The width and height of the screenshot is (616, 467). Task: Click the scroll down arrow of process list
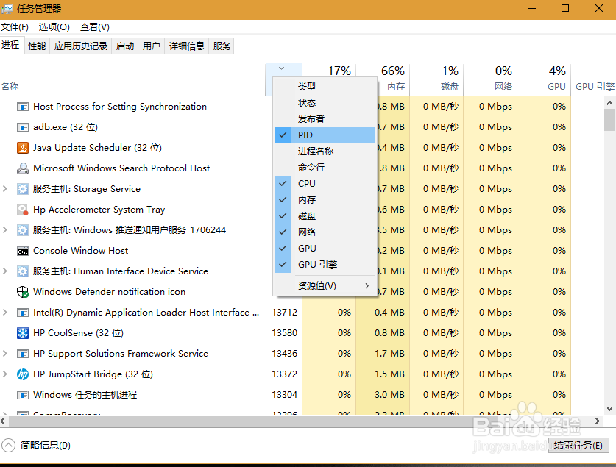pyautogui.click(x=609, y=408)
